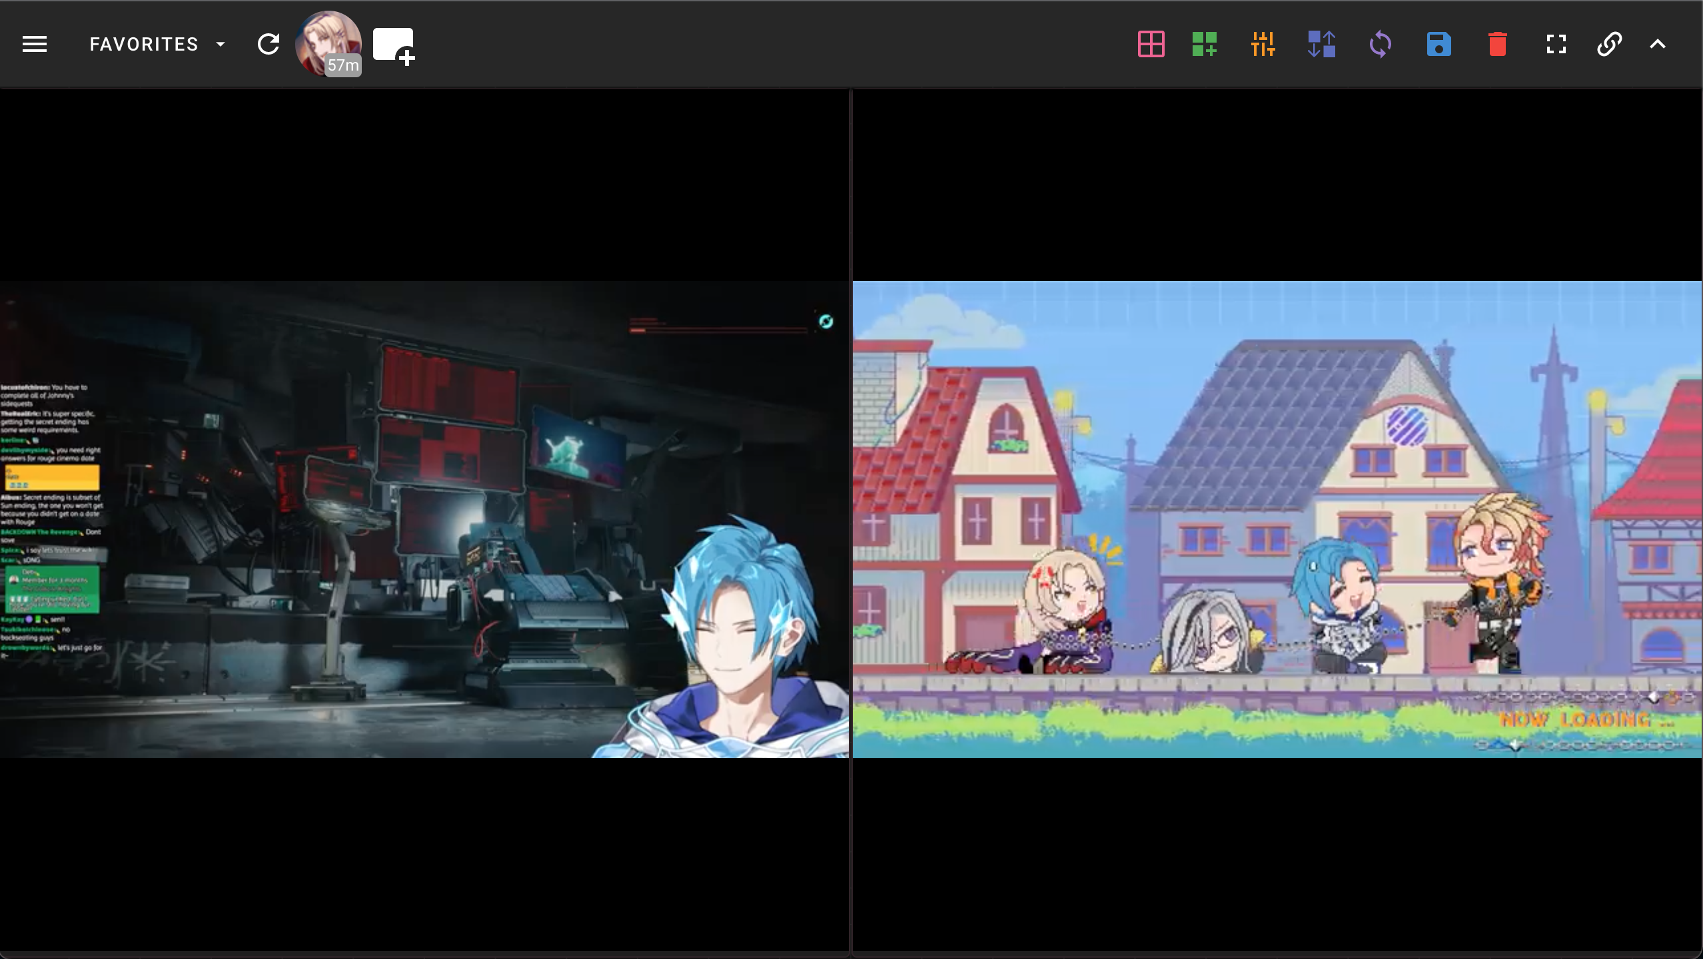Refresh the favorites live list
The height and width of the screenshot is (959, 1703).
click(269, 45)
